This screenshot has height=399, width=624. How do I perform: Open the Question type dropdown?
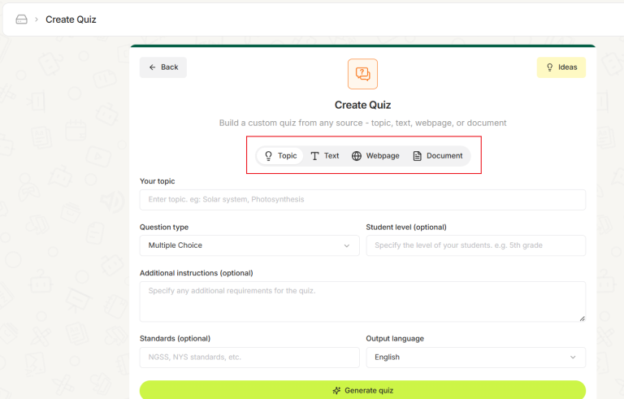[x=249, y=245]
